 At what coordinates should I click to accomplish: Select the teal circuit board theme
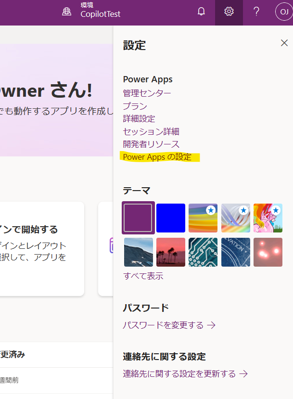point(203,252)
